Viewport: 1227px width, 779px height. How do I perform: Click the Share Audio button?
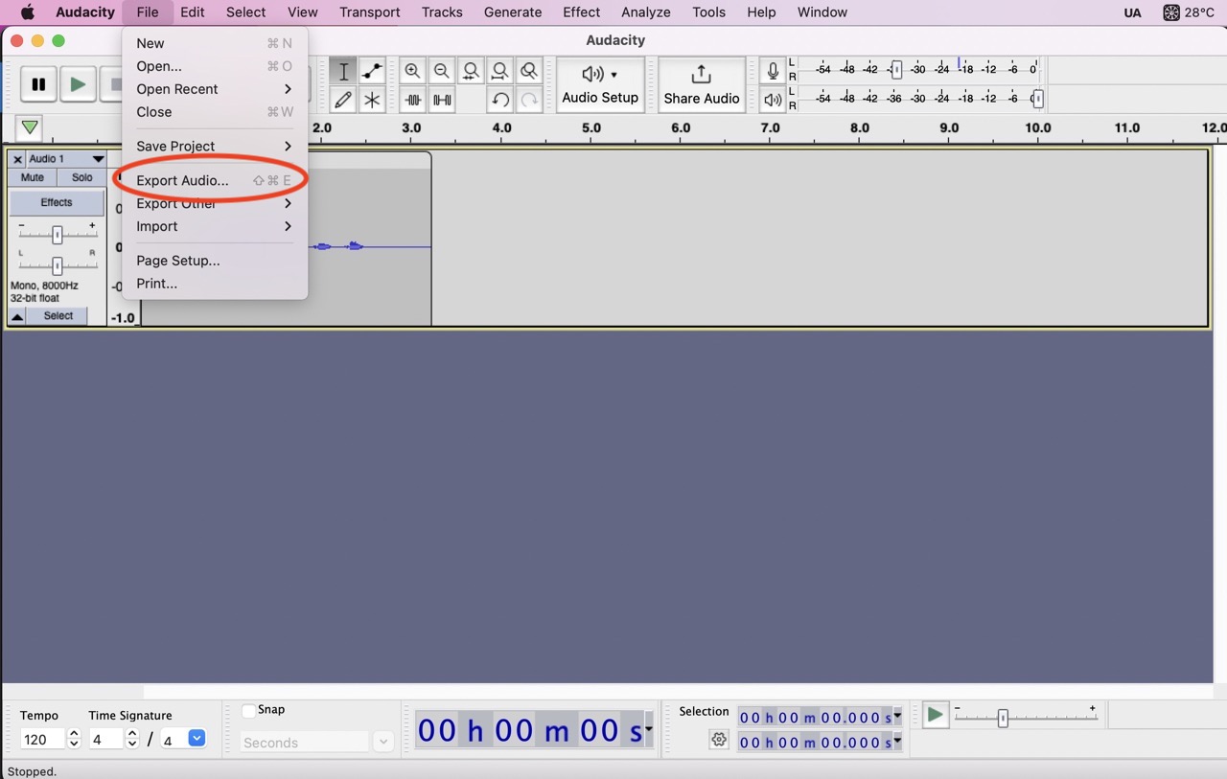point(702,85)
